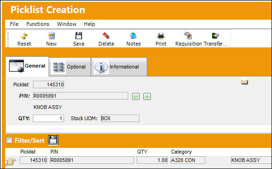Click grid description cell KNOB ASSY
This screenshot has width=272, height=169.
pyautogui.click(x=251, y=160)
